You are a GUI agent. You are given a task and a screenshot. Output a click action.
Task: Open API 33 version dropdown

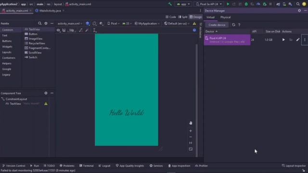[x=127, y=24]
